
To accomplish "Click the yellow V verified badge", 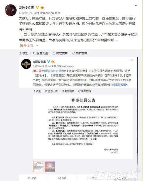I will coord(37,7).
